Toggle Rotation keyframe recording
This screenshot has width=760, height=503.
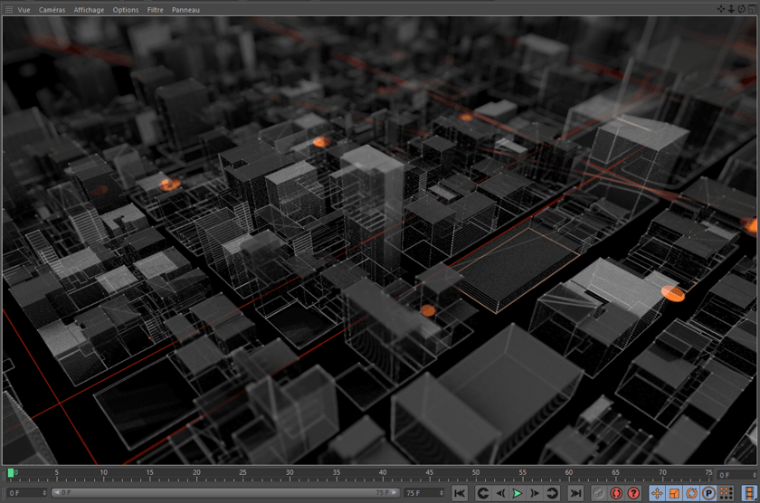[691, 493]
